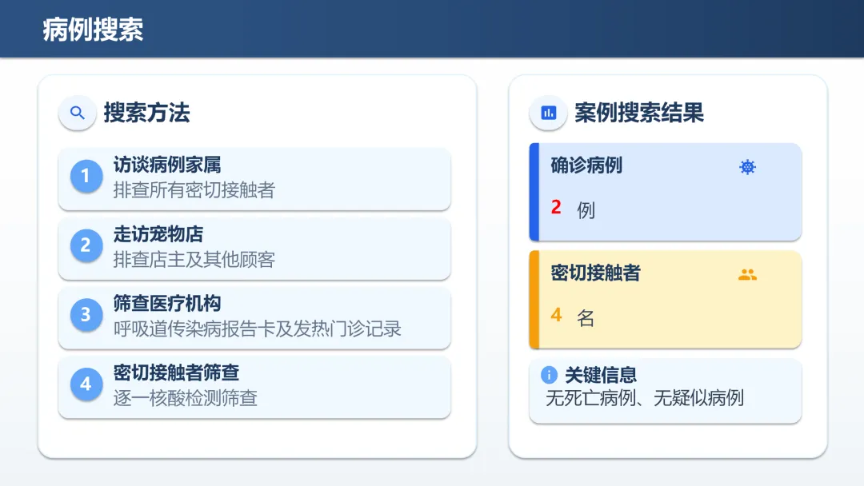This screenshot has height=486, width=864.
Task: Click the 案例搜索结果 heading
Action: coord(639,113)
